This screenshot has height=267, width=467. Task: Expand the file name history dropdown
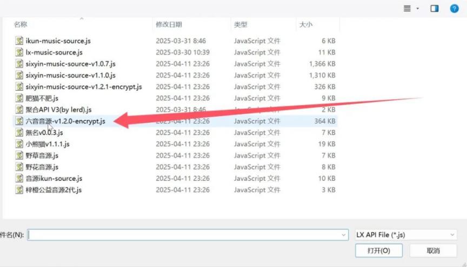(344, 235)
